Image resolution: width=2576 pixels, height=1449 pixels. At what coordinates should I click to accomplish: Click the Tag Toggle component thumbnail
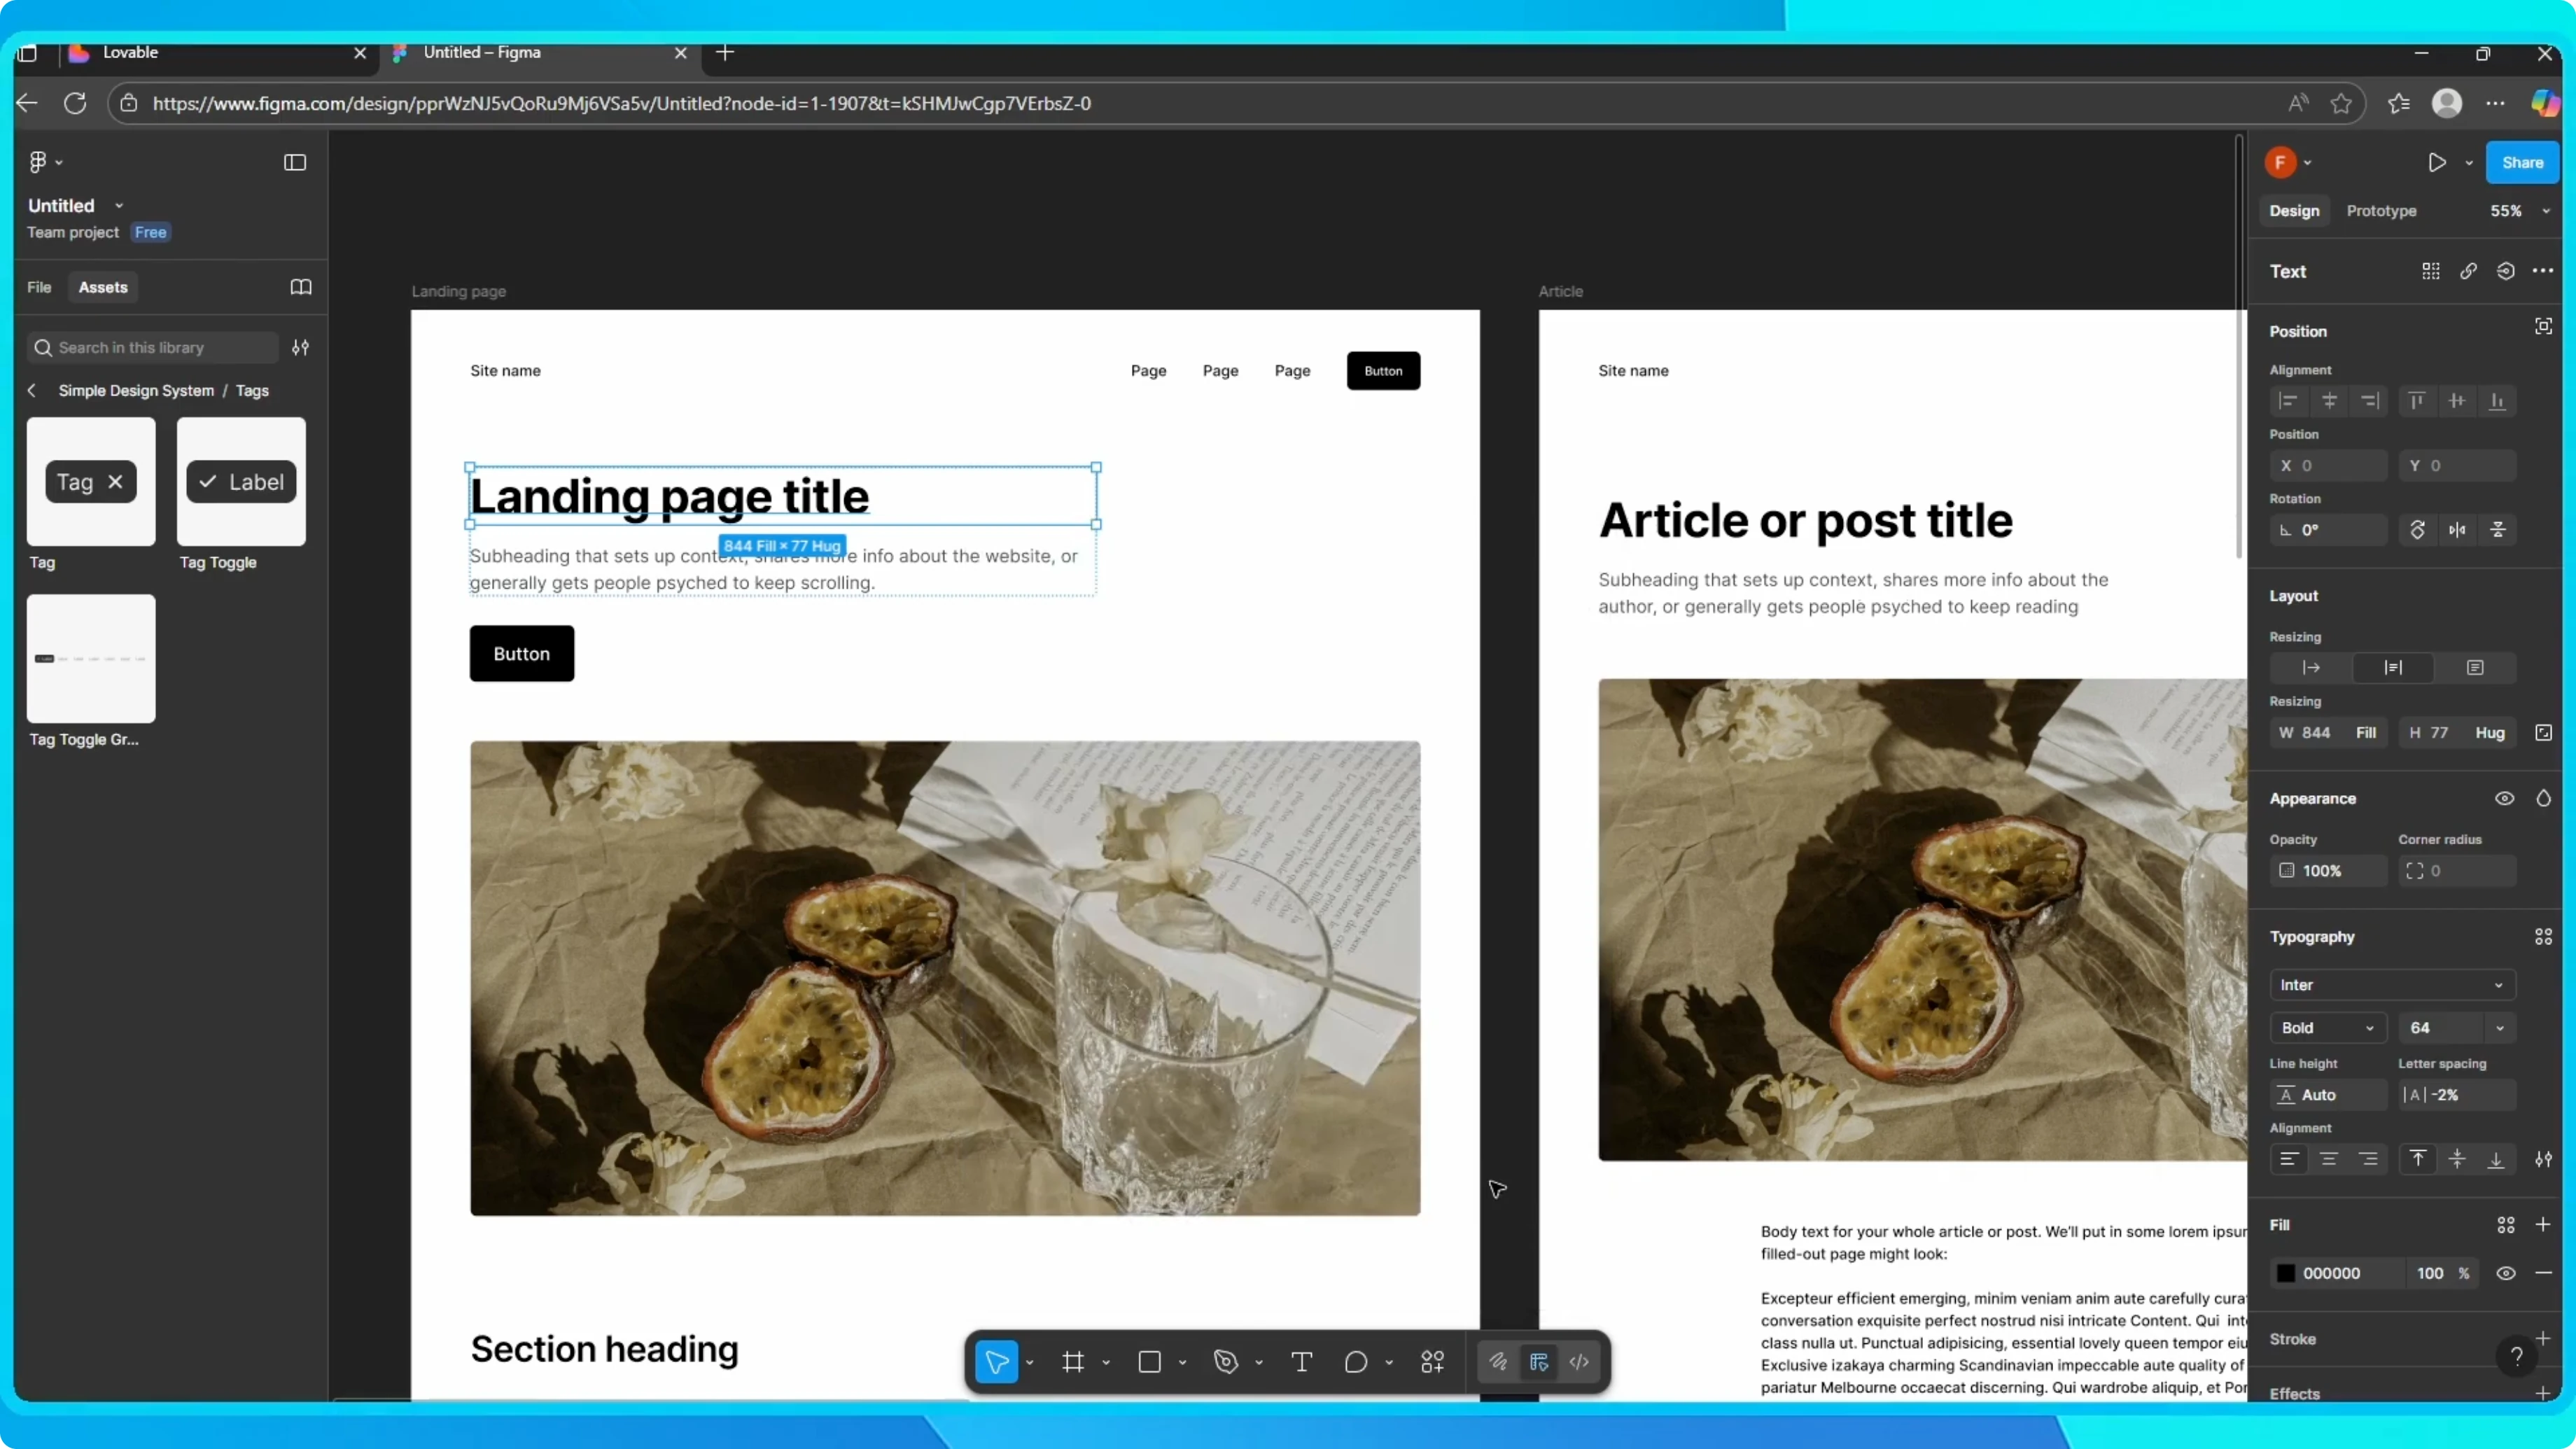[x=241, y=481]
